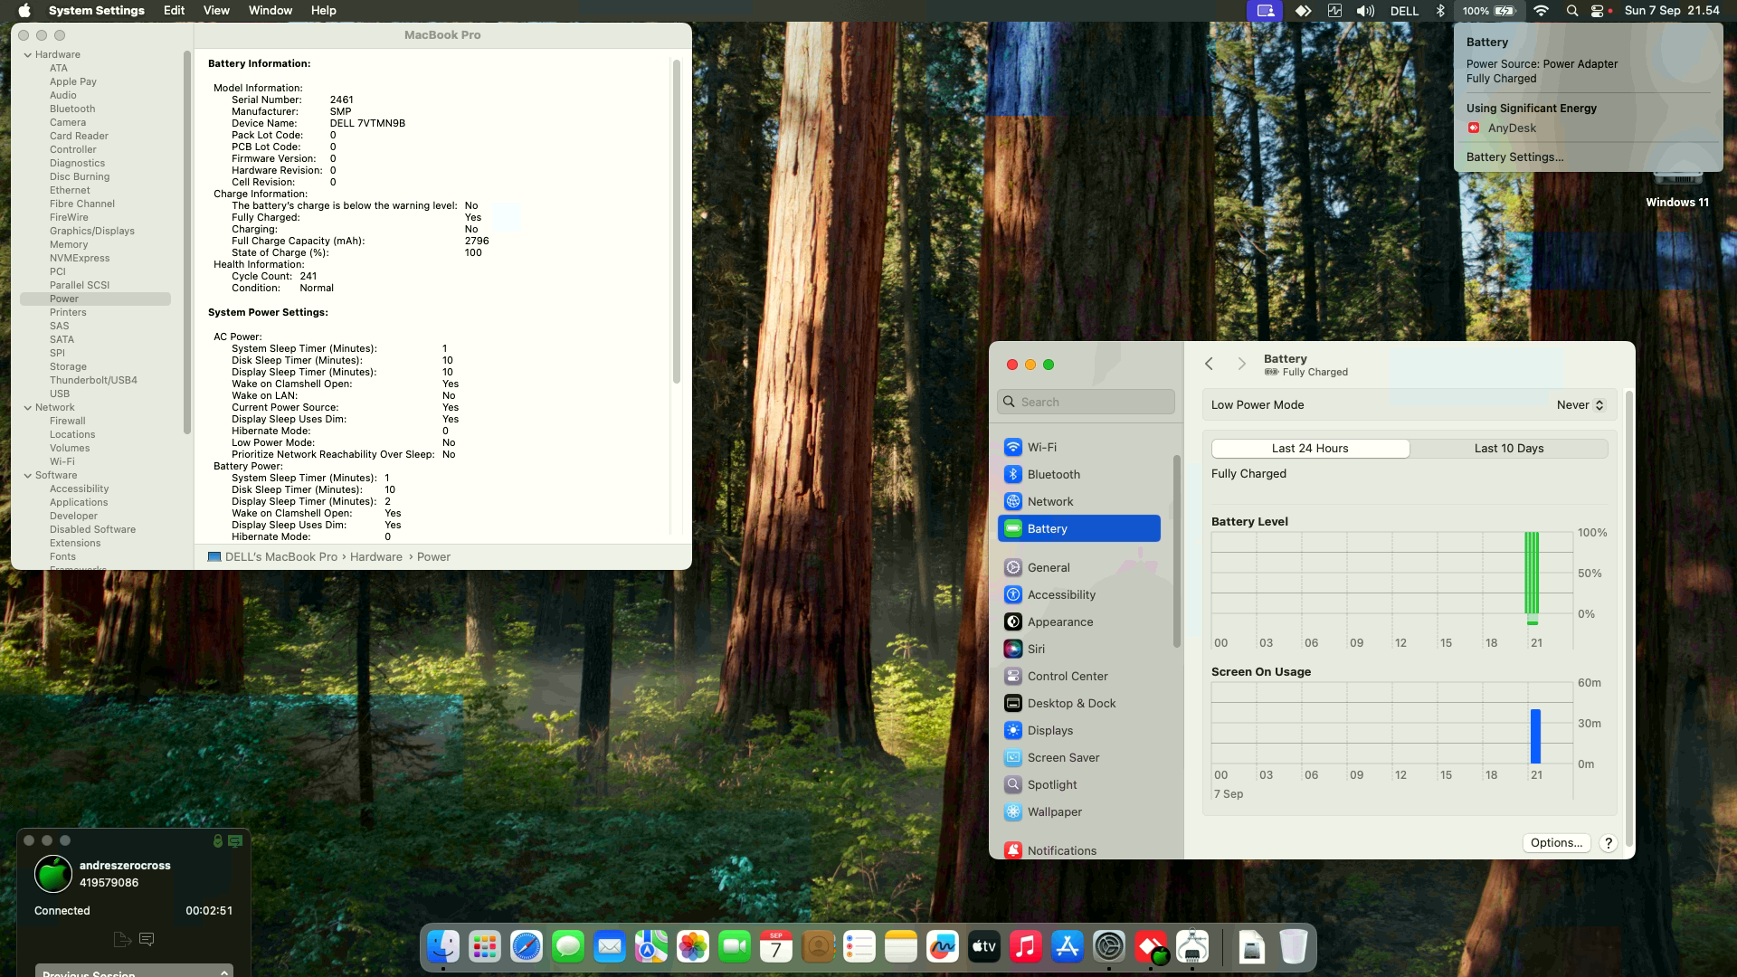Click the help question mark button
Viewport: 1737px width, 977px height.
[1609, 843]
